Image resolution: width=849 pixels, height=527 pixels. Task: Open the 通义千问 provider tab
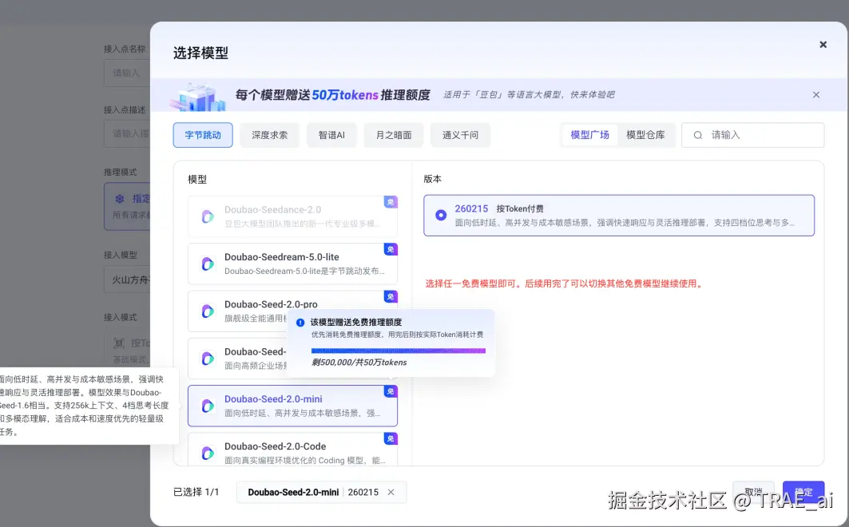(460, 135)
